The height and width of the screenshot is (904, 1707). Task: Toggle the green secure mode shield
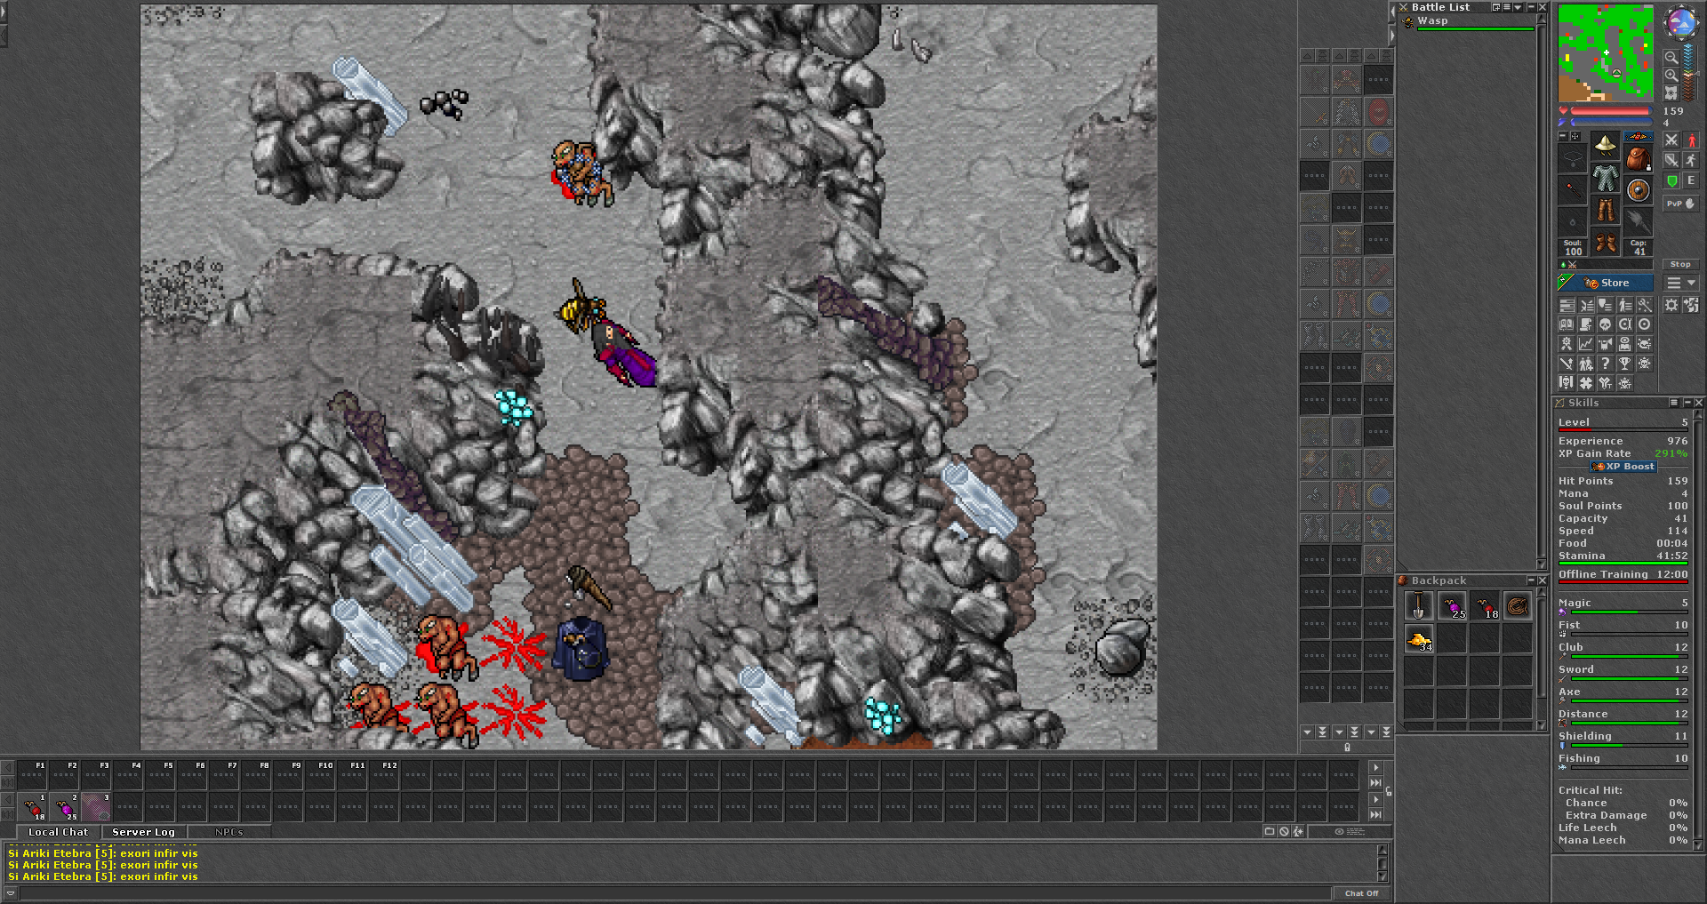click(1672, 180)
